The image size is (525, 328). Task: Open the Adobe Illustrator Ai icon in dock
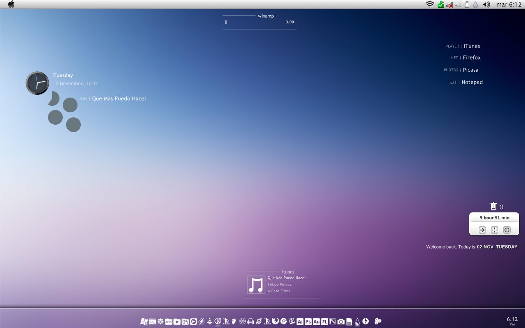[x=300, y=322]
